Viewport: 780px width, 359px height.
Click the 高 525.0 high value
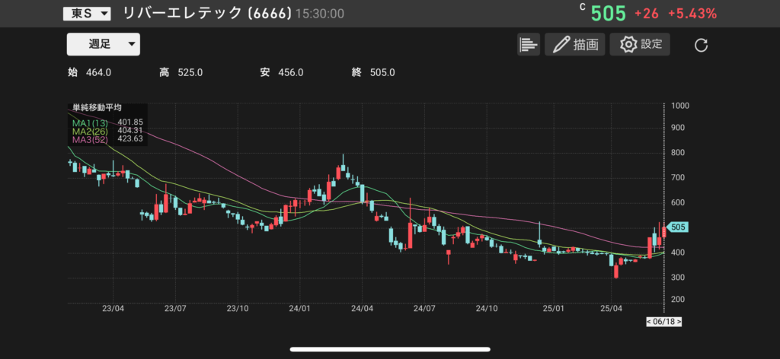point(181,72)
